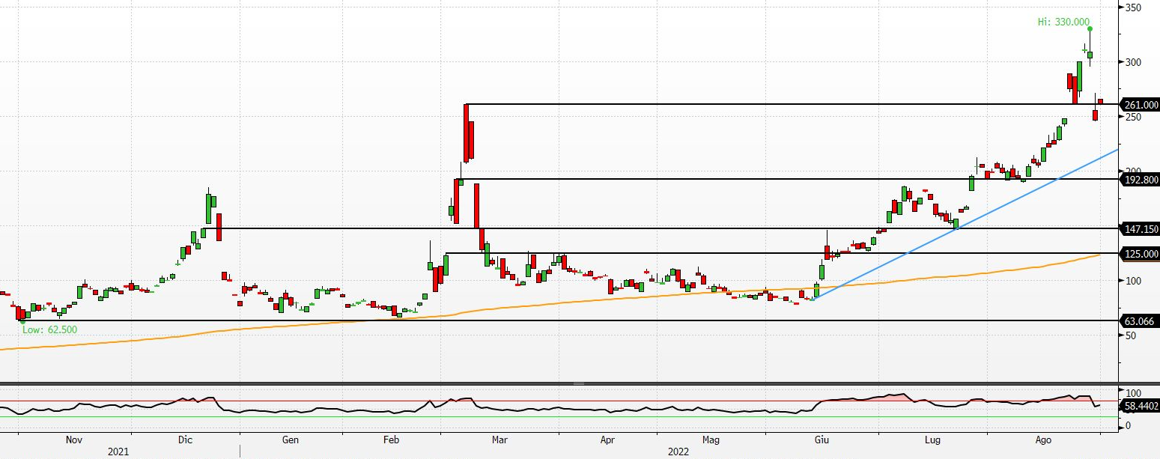Click the 350 tick on price axis
Screen dimensions: 1160x459
[1132, 7]
